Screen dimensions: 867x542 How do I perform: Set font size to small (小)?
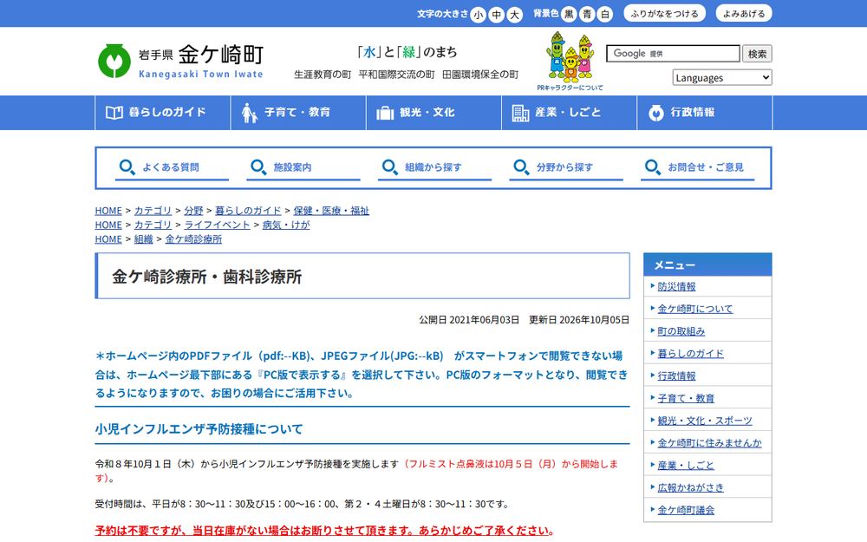[x=478, y=15]
